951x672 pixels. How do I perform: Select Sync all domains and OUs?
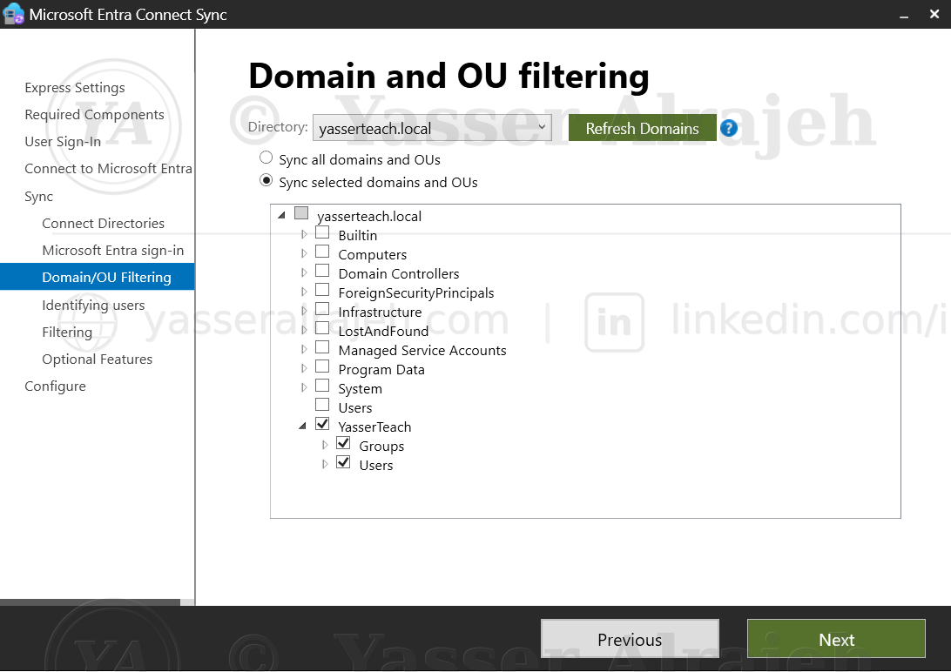(x=266, y=158)
